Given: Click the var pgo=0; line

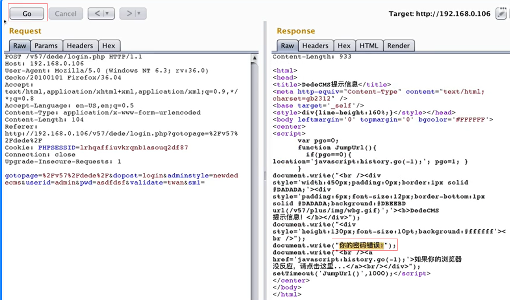Looking at the screenshot, I should click(x=318, y=141).
